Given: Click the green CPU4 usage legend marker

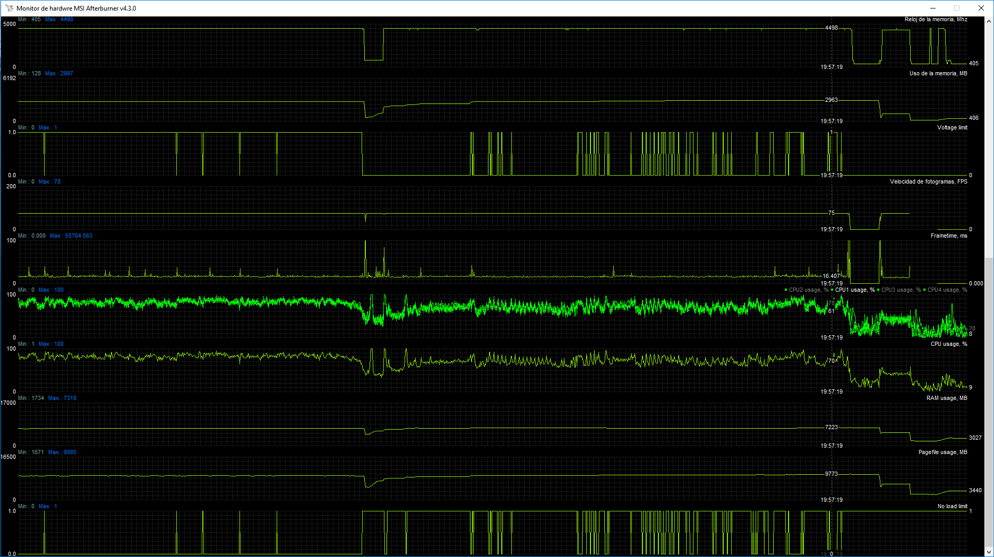Looking at the screenshot, I should point(925,290).
